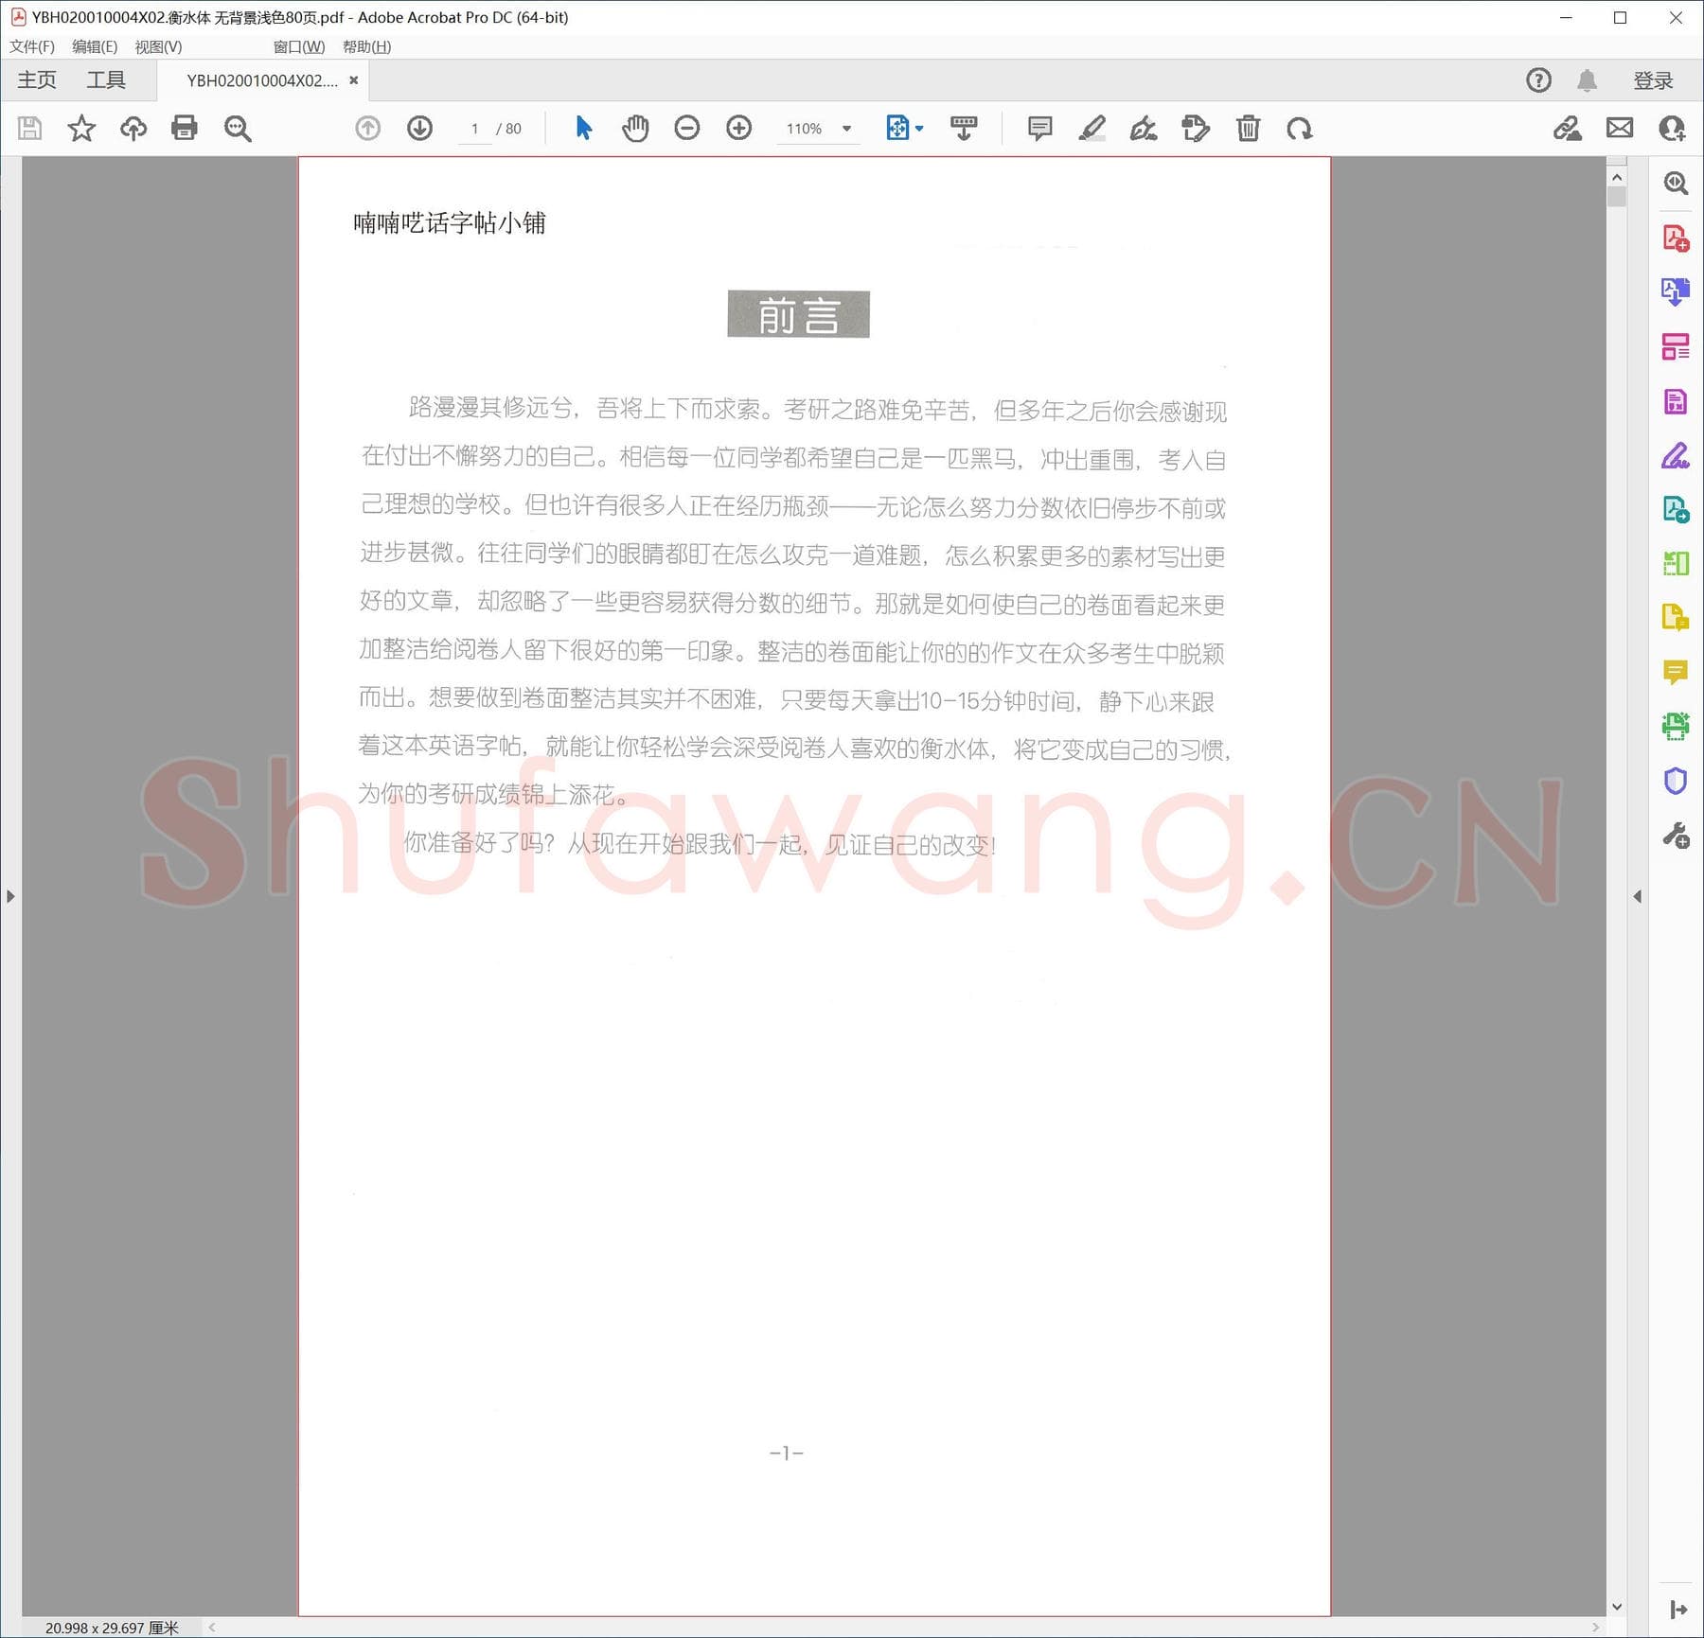Go to previous page arrow
This screenshot has width=1704, height=1638.
tap(368, 128)
